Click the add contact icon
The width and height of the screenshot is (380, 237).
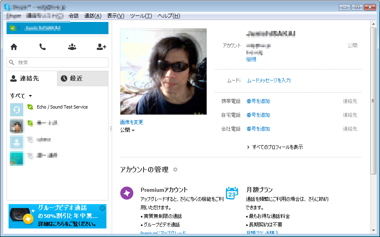coord(101,47)
